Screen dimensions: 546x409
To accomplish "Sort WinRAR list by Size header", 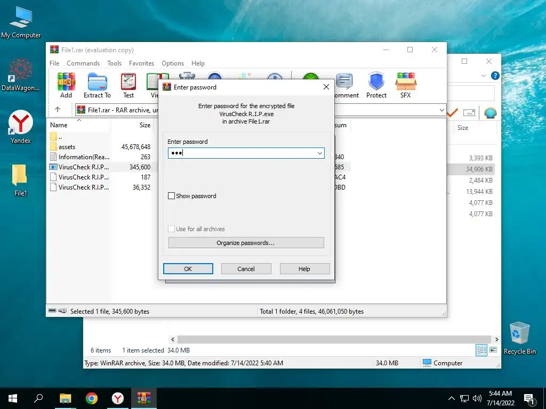I will tap(132, 125).
